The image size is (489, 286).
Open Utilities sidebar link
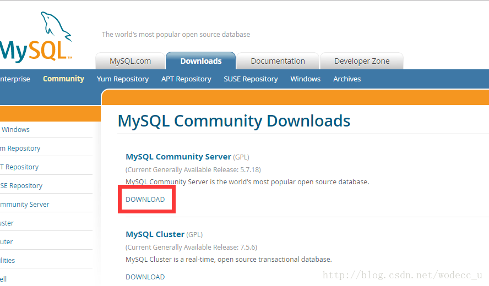click(8, 261)
